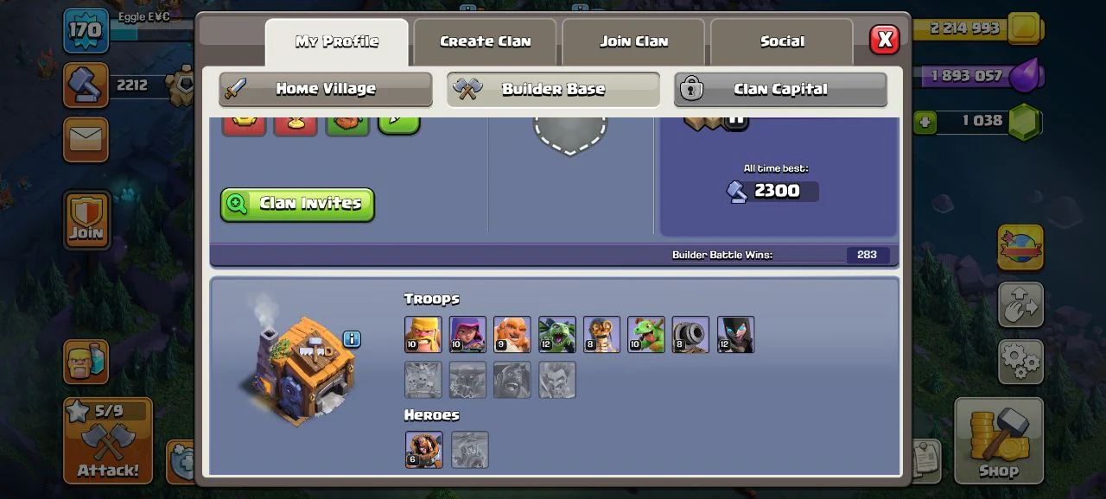Select the Battle Machine hero icon
1106x499 pixels.
tap(423, 450)
